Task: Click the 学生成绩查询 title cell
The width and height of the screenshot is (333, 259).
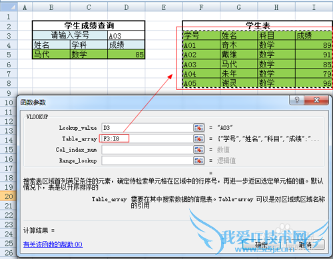Action: [x=89, y=26]
